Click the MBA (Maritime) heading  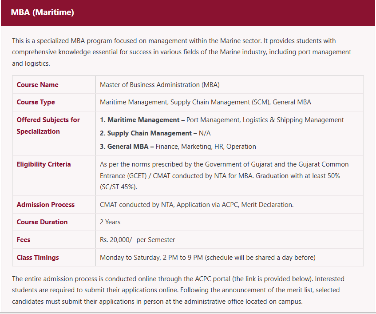point(43,12)
